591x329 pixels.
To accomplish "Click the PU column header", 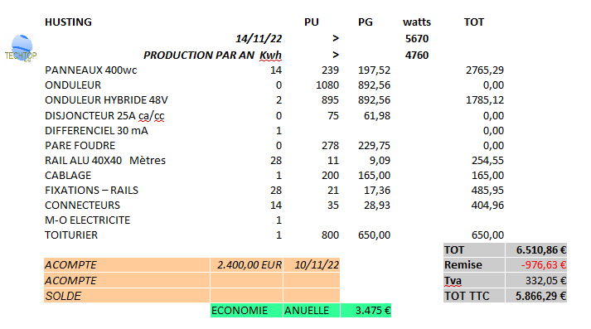I will coord(312,22).
